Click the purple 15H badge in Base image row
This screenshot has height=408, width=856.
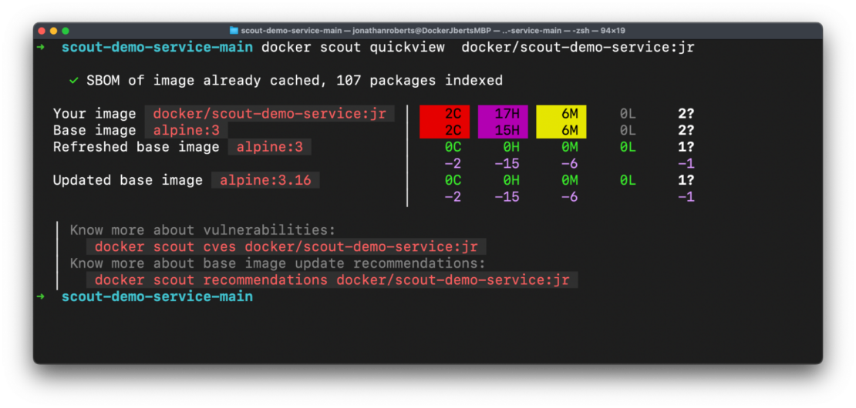(x=503, y=130)
